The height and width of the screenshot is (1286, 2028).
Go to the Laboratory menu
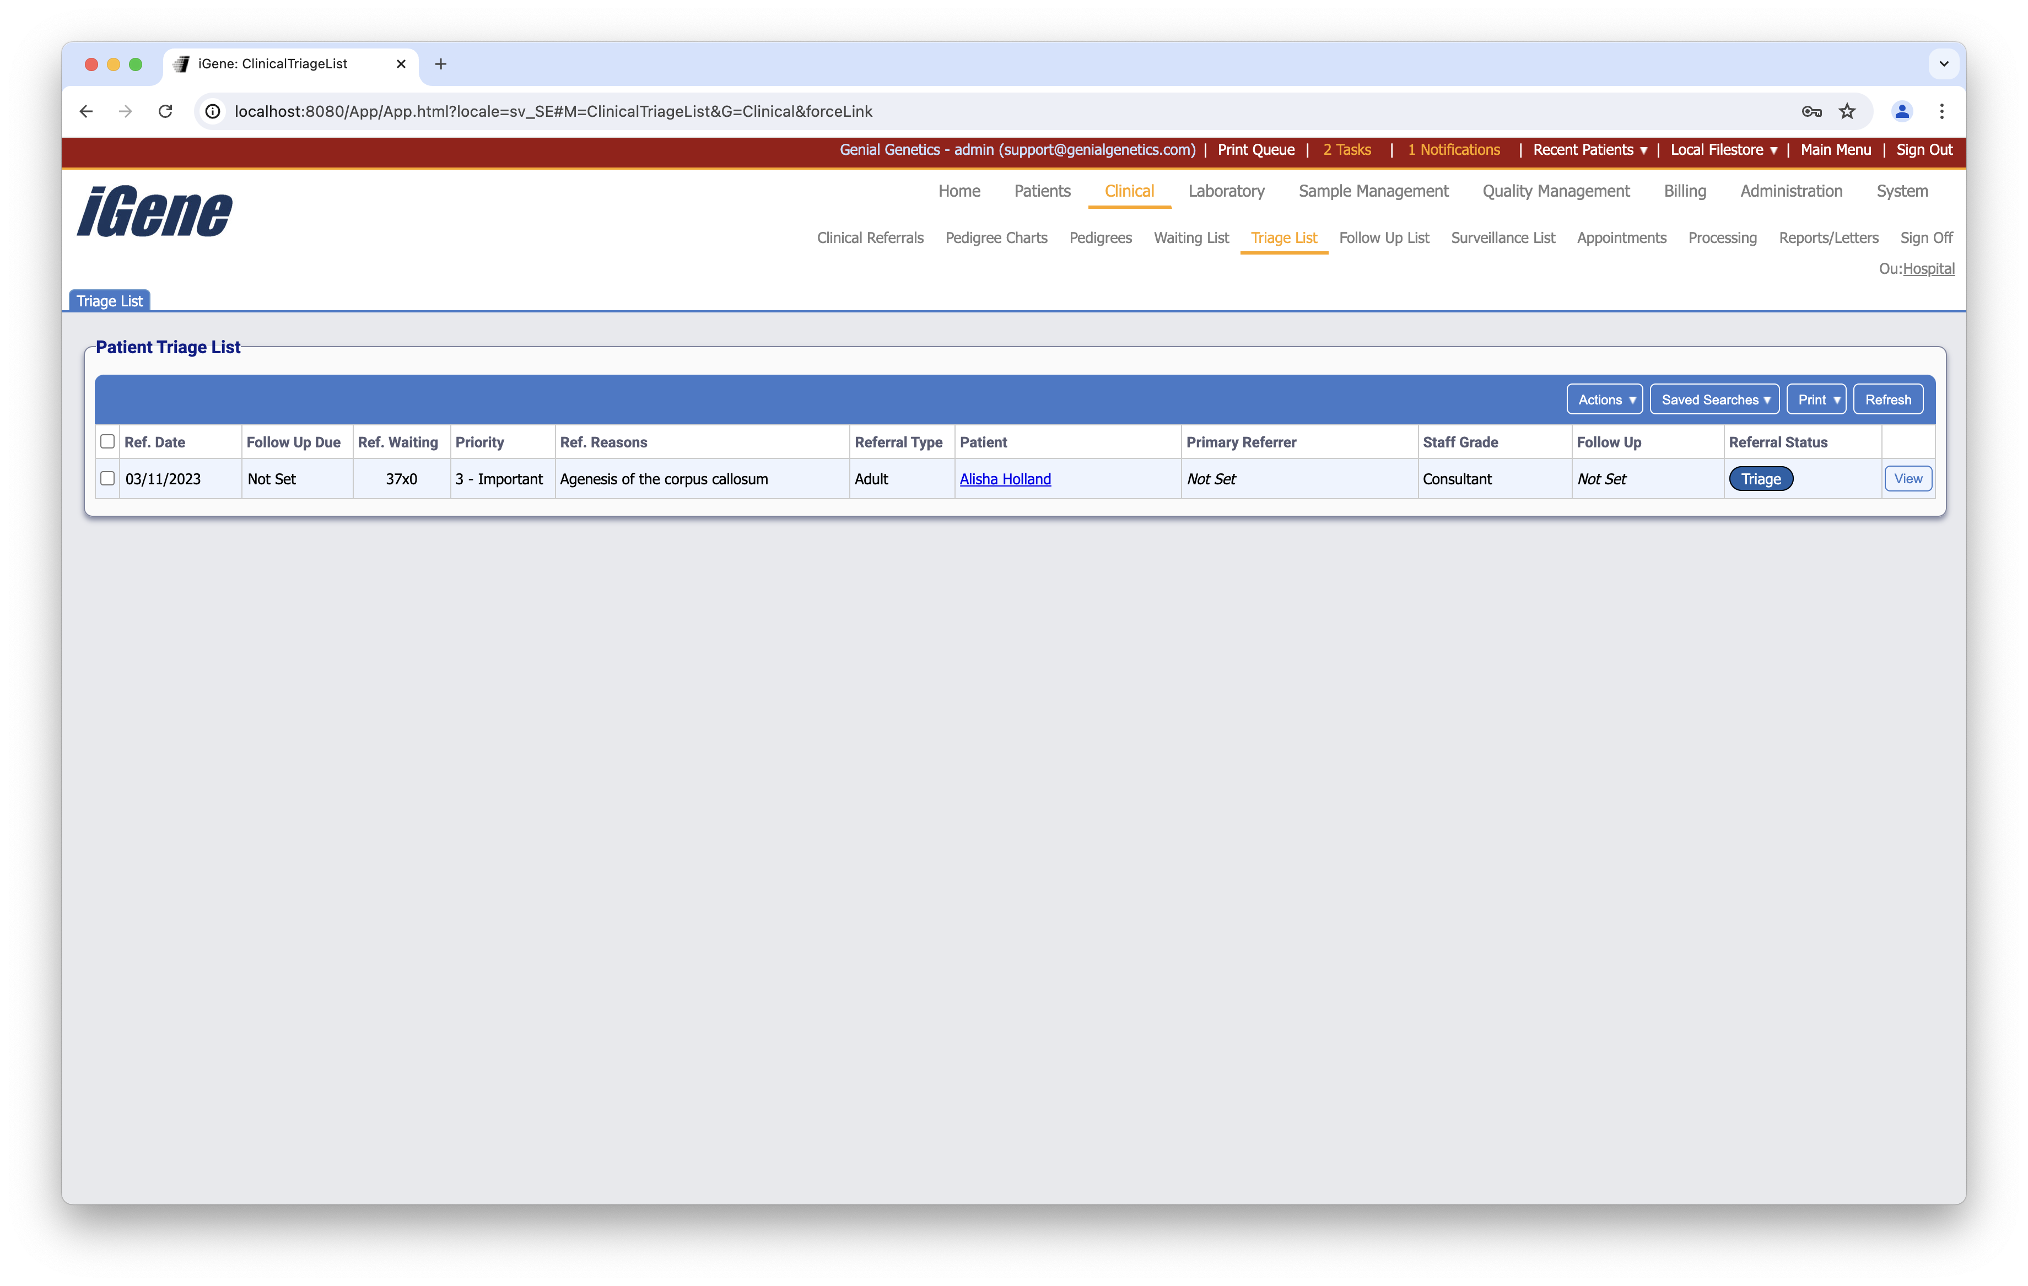point(1226,191)
